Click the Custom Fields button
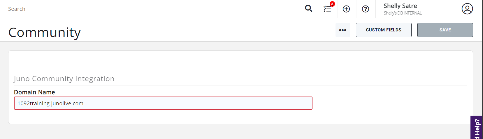Image resolution: width=483 pixels, height=139 pixels. [x=383, y=30]
